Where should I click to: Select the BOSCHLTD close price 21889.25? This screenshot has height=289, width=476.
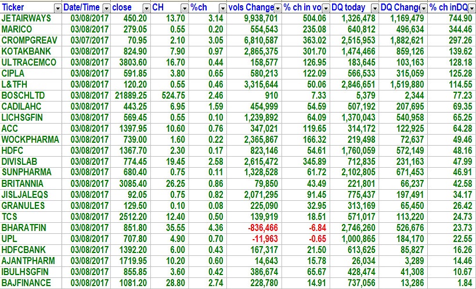click(128, 95)
